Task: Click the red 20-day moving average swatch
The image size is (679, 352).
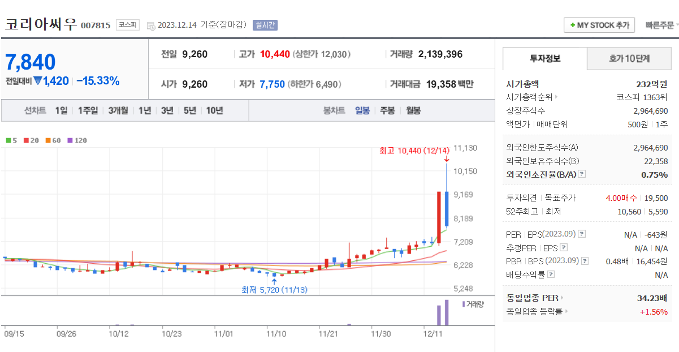Action: tap(26, 140)
